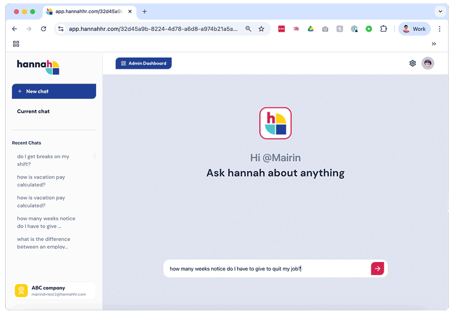Click the mairind+test2@hannahhr.com email text
This screenshot has width=452, height=314.
click(59, 294)
